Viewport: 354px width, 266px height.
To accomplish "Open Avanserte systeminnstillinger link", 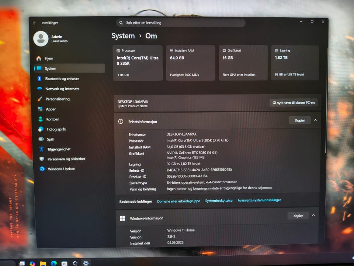I will (x=259, y=200).
